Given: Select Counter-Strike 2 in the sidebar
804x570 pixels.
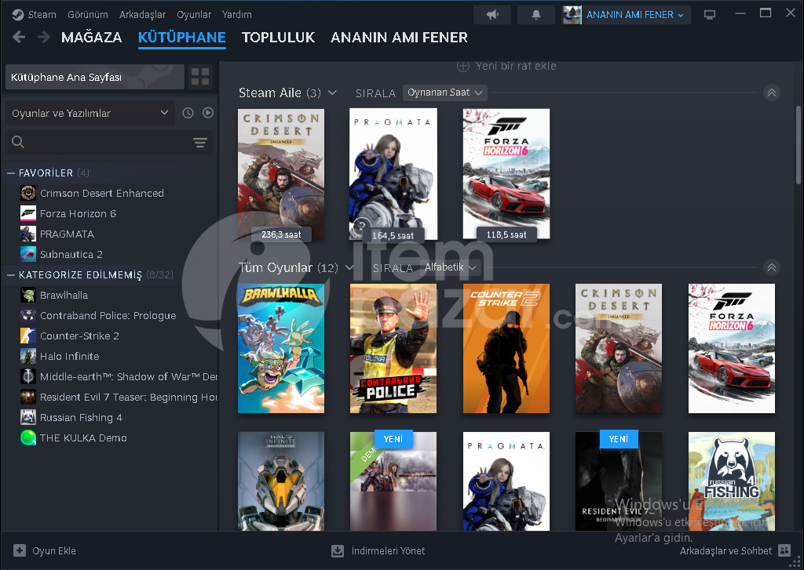Looking at the screenshot, I should coord(79,336).
